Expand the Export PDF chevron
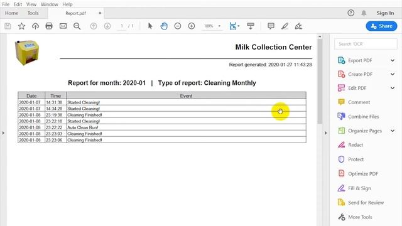Image resolution: width=402 pixels, height=226 pixels. 393,60
